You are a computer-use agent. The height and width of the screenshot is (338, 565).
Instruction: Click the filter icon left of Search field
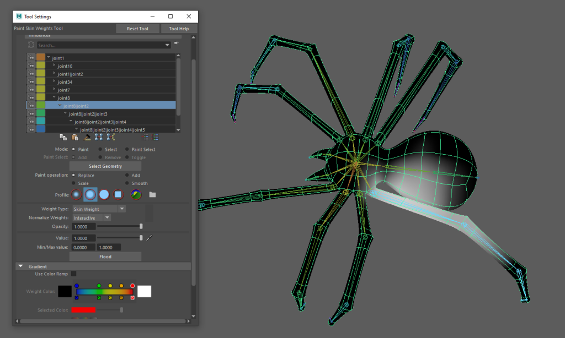point(31,45)
